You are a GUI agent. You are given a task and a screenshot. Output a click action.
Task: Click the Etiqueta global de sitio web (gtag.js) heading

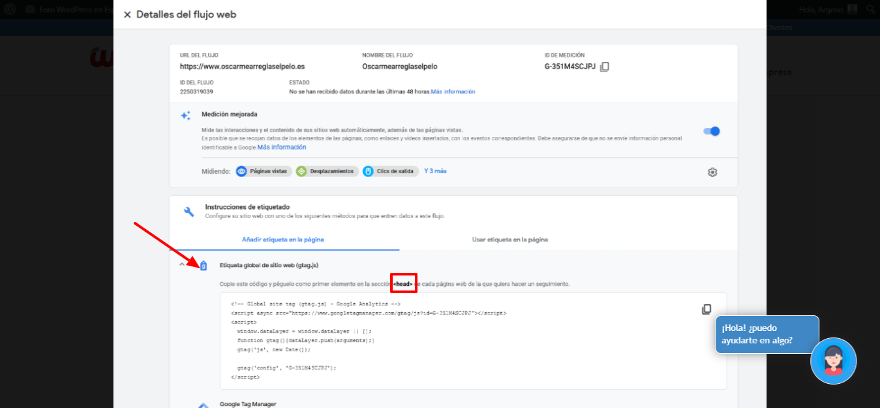click(x=269, y=265)
